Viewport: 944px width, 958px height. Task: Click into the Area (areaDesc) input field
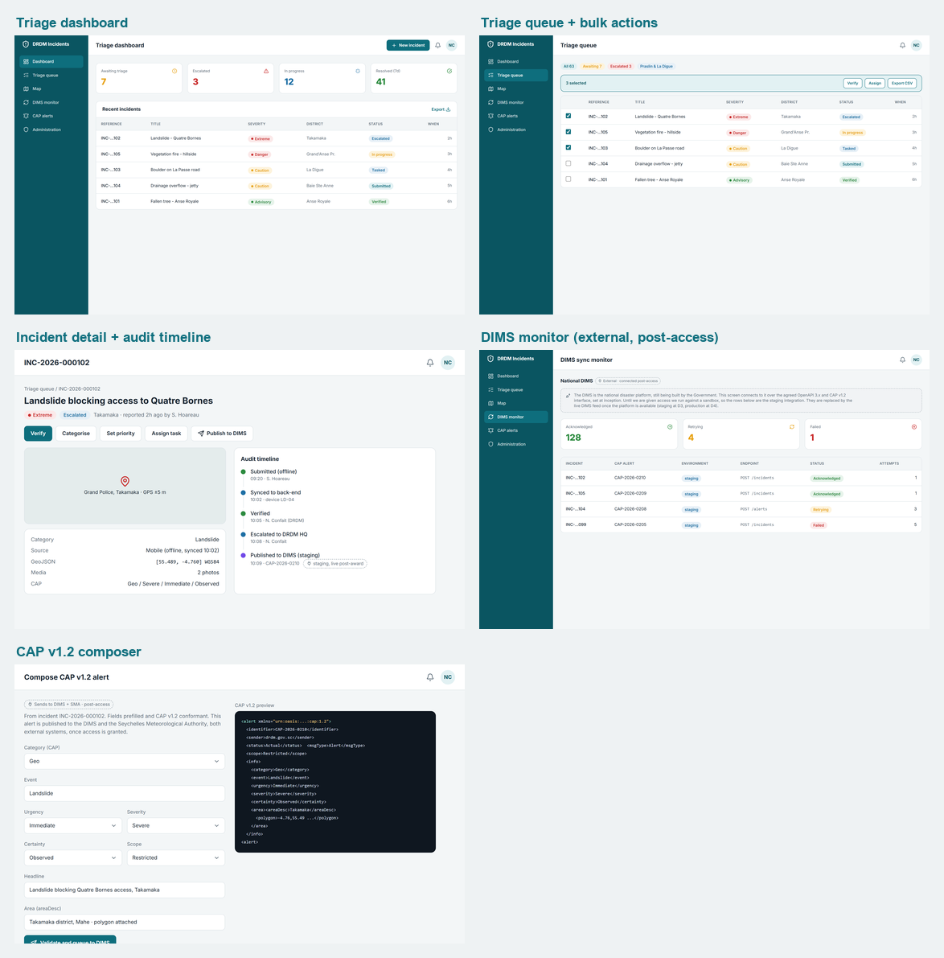[125, 922]
